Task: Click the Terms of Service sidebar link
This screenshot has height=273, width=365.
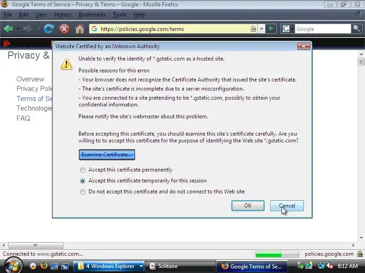Action: (x=35, y=99)
